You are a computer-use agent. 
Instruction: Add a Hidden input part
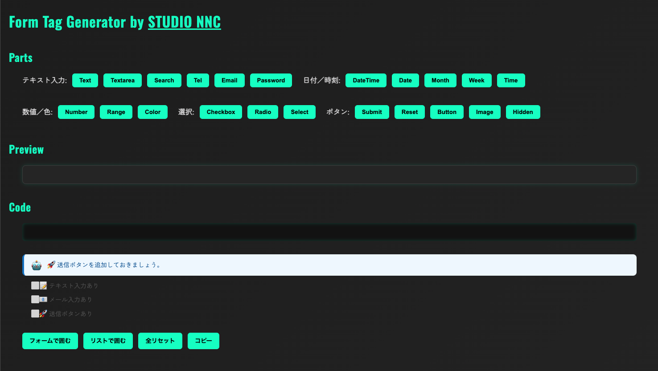[522, 112]
